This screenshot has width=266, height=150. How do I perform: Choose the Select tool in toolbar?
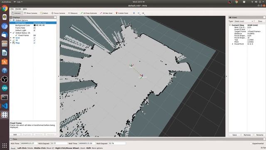pyautogui.click(x=44, y=13)
